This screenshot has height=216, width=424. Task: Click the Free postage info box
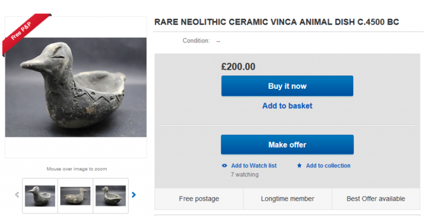click(x=199, y=199)
